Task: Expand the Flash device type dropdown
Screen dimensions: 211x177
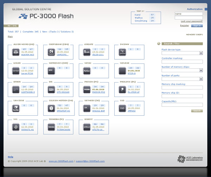Action: click(201, 53)
